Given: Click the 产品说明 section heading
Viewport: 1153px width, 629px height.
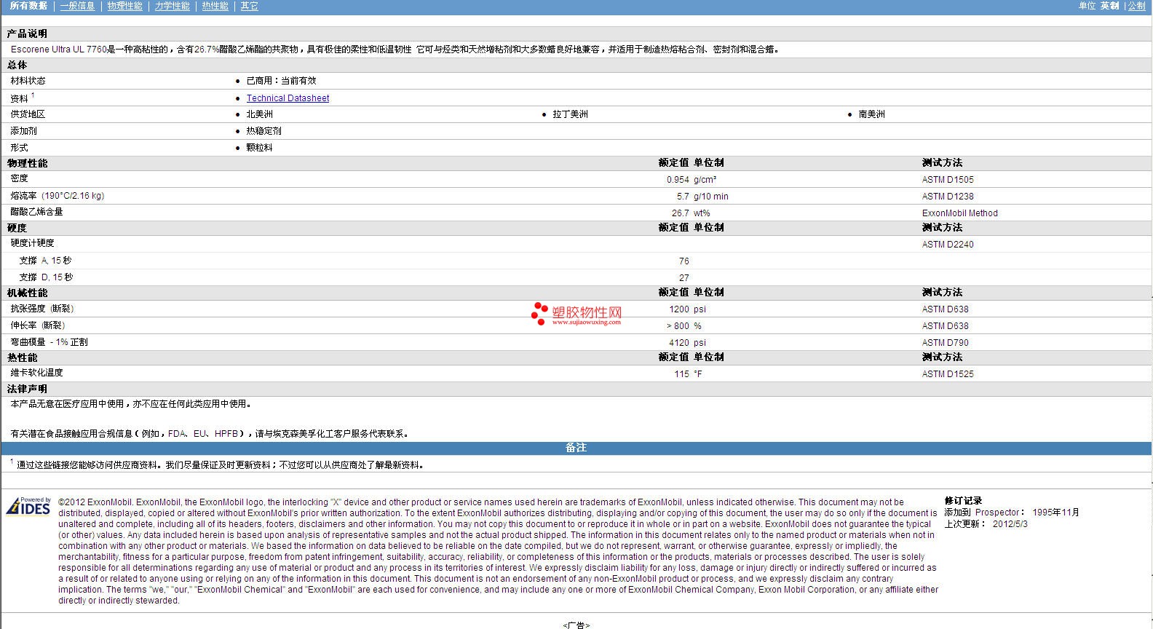Looking at the screenshot, I should (27, 33).
